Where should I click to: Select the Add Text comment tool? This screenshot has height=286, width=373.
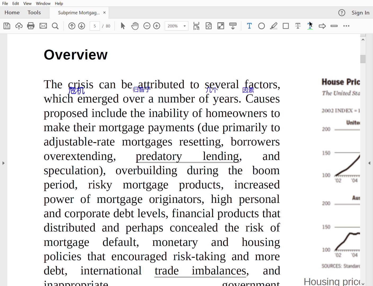click(x=249, y=26)
